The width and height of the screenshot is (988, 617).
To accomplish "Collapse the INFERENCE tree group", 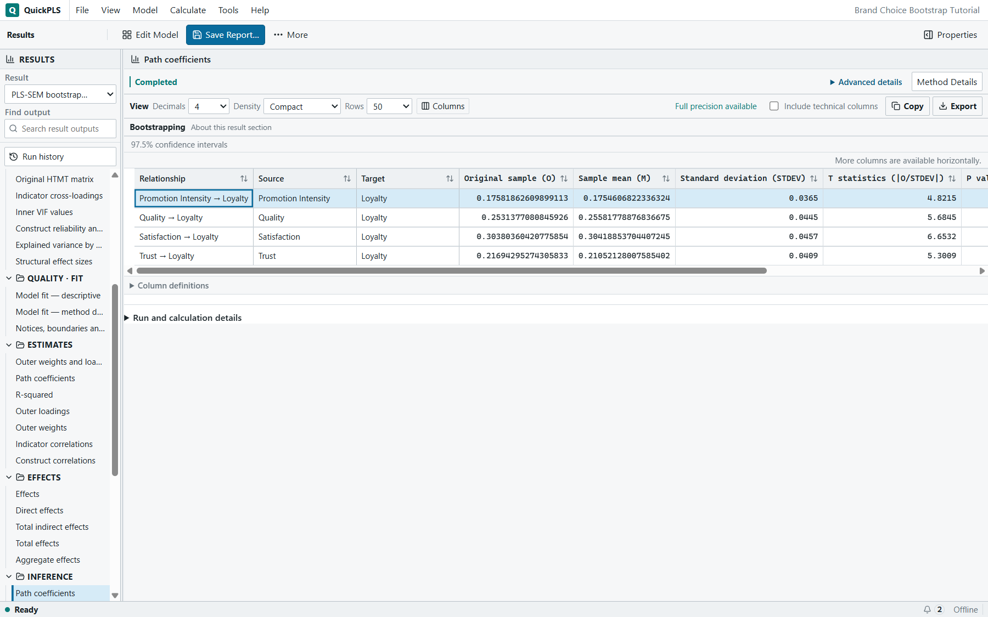I will (9, 576).
